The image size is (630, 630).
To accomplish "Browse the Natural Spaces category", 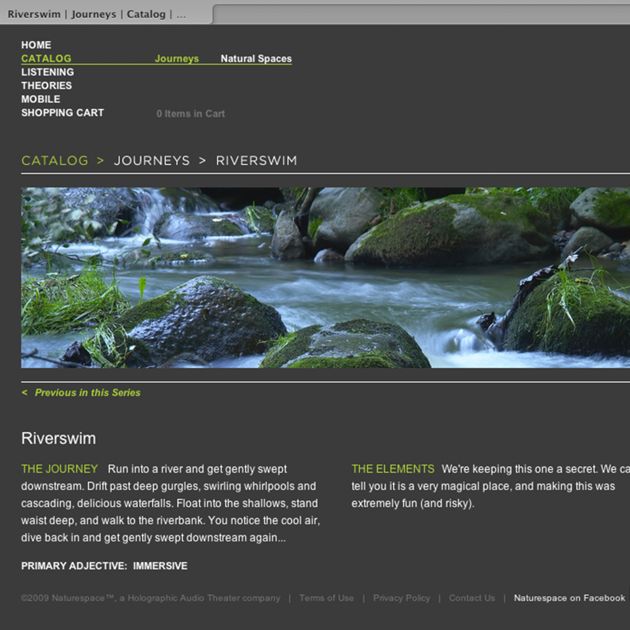I will coord(256,58).
